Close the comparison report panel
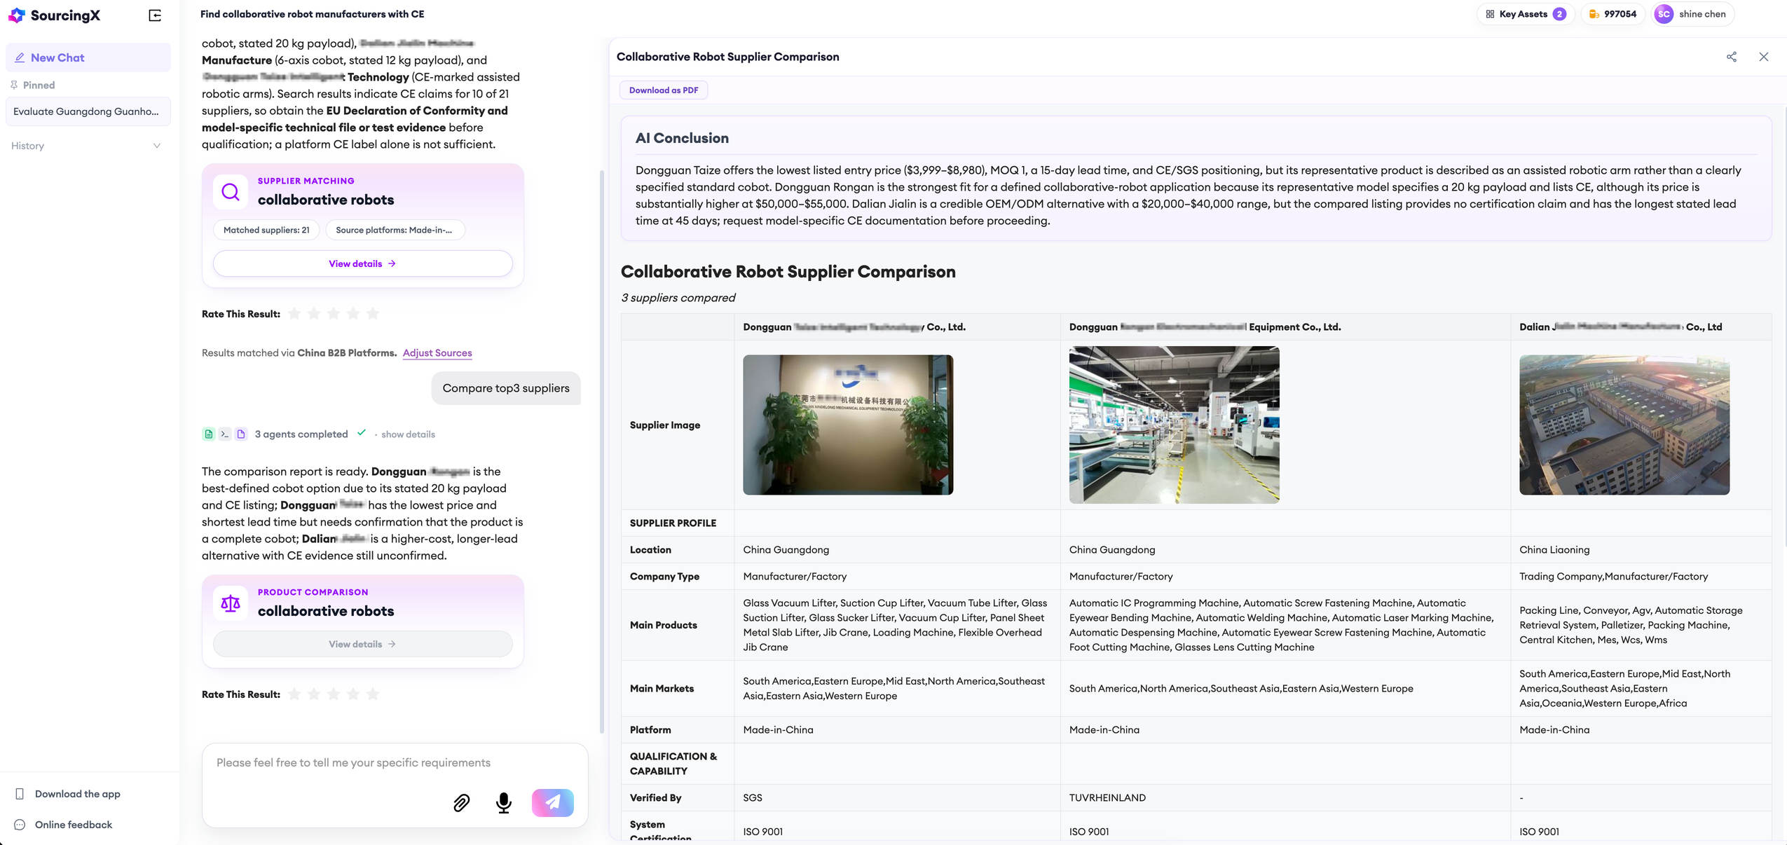Viewport: 1787px width, 845px height. click(1763, 57)
